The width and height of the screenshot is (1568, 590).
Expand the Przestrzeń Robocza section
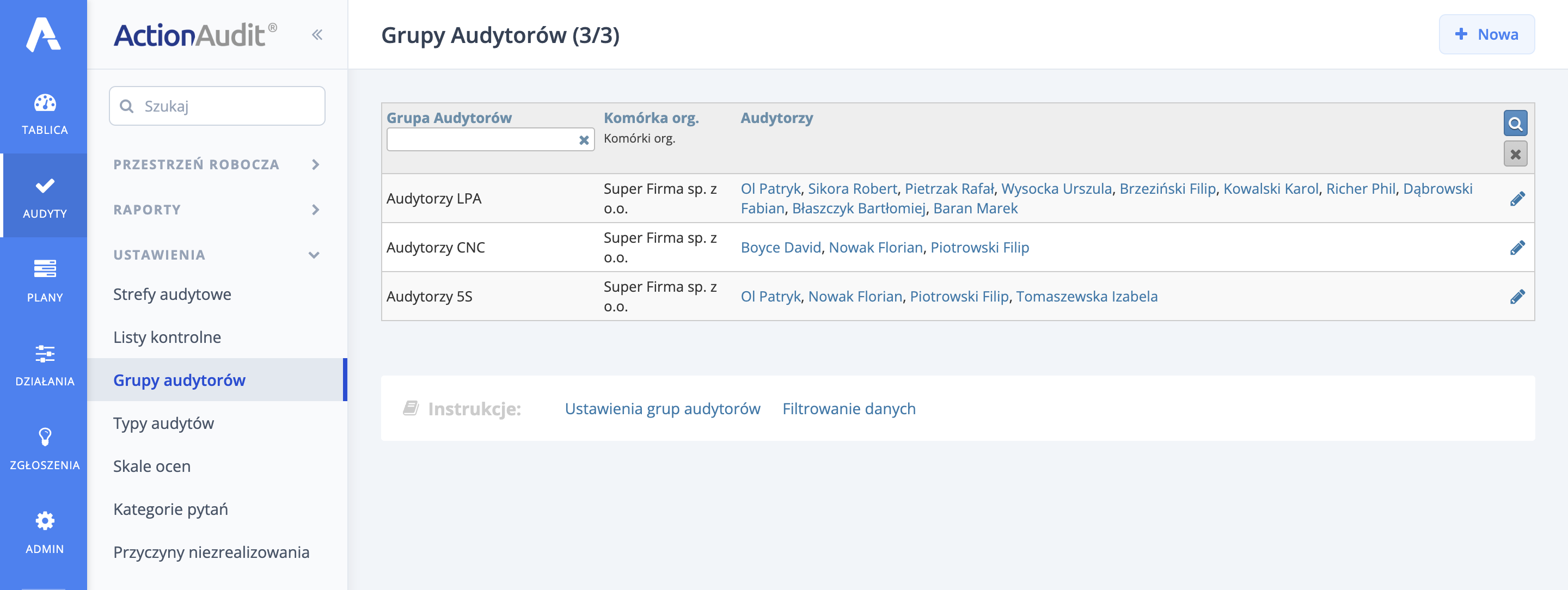pyautogui.click(x=196, y=164)
